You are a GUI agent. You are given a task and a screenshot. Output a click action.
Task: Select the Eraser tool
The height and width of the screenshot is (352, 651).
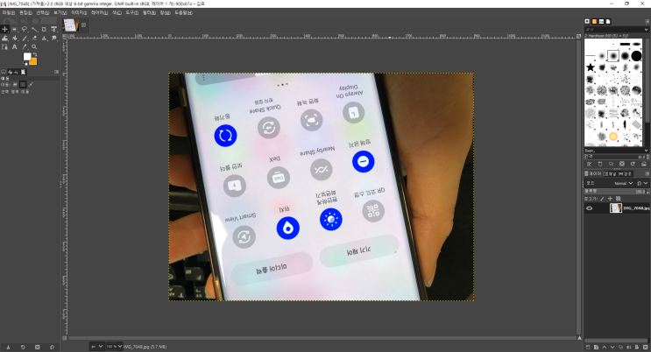[x=34, y=39]
